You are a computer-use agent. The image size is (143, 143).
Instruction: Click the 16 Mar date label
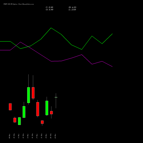[32, 136]
